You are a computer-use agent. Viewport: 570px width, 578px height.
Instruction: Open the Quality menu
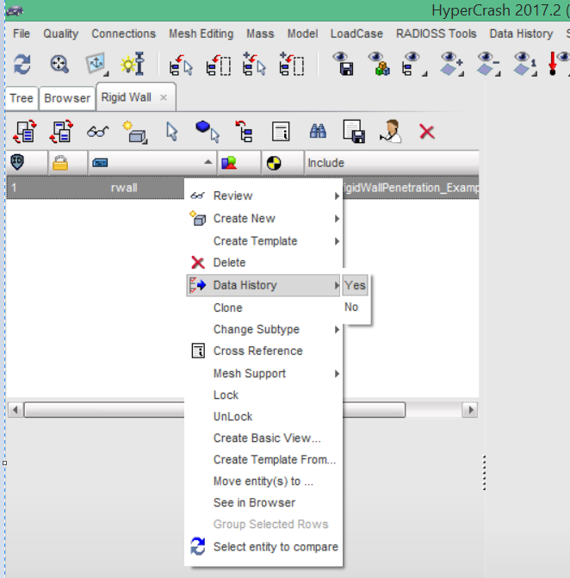[x=61, y=34]
